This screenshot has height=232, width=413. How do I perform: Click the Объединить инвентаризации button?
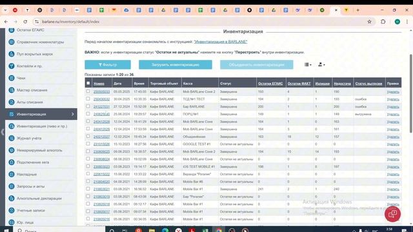click(x=257, y=64)
